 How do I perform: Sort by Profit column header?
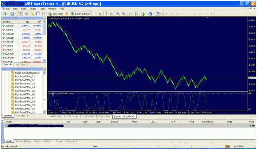pyautogui.click(x=251, y=121)
